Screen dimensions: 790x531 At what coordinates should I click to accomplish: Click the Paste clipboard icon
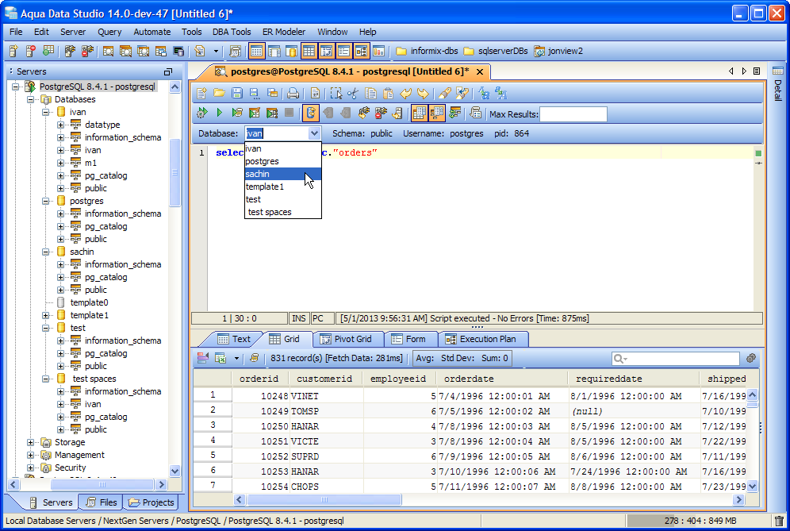click(388, 94)
